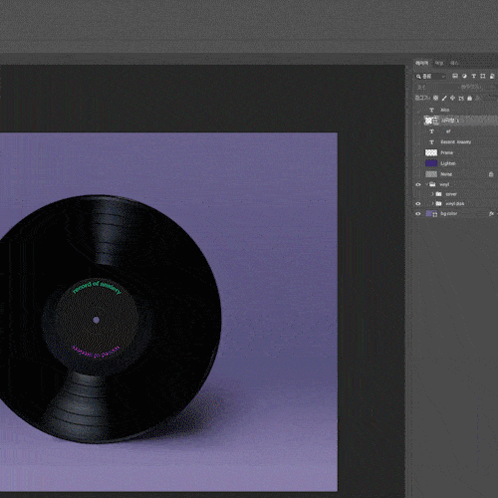498x498 pixels.
Task: Click the lock all padlock icon
Action: point(469,98)
